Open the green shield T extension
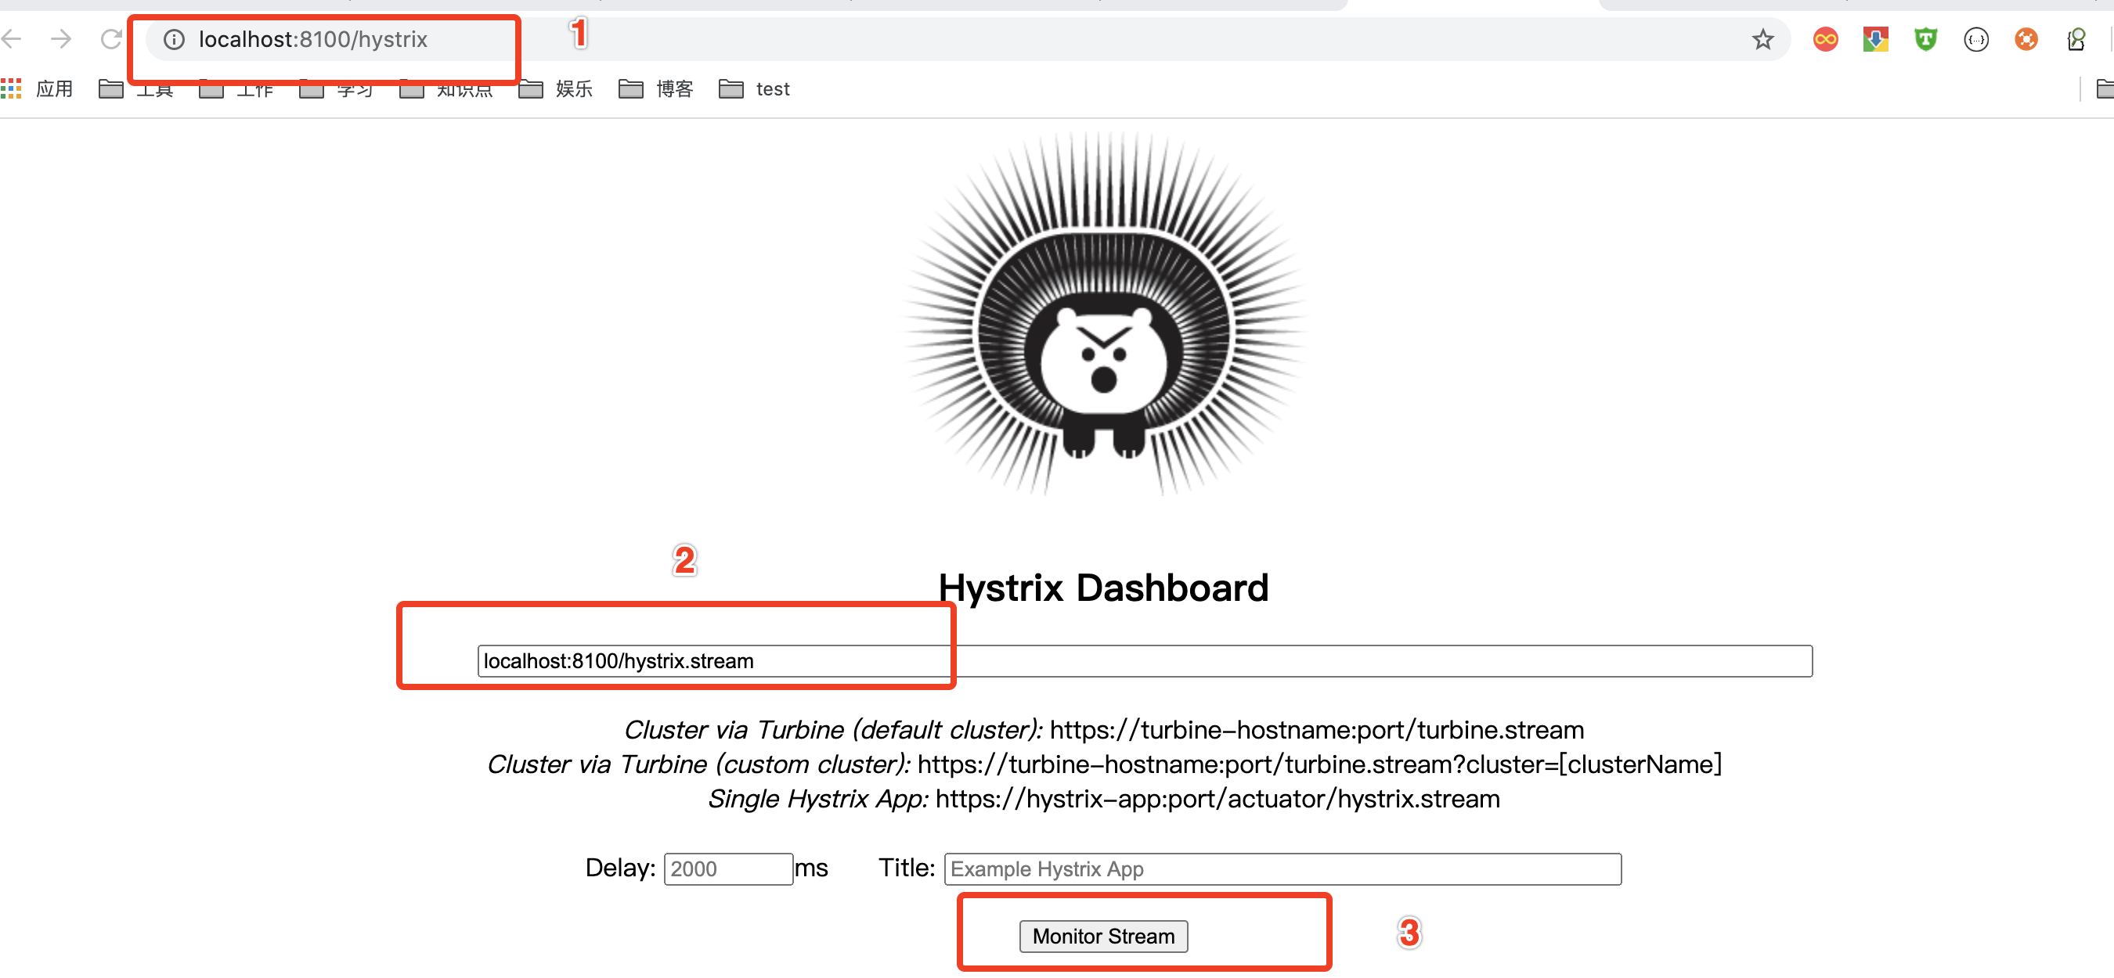Viewport: 2114px width, 978px height. [x=1925, y=39]
